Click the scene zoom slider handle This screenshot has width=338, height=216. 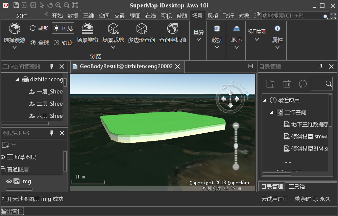point(236,146)
